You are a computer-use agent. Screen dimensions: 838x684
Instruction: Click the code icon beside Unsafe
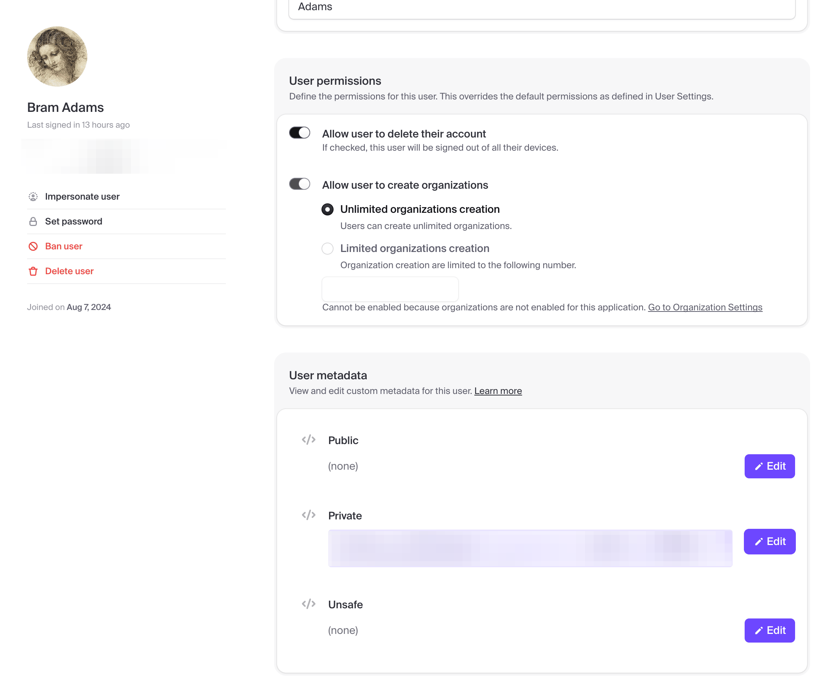(x=309, y=604)
